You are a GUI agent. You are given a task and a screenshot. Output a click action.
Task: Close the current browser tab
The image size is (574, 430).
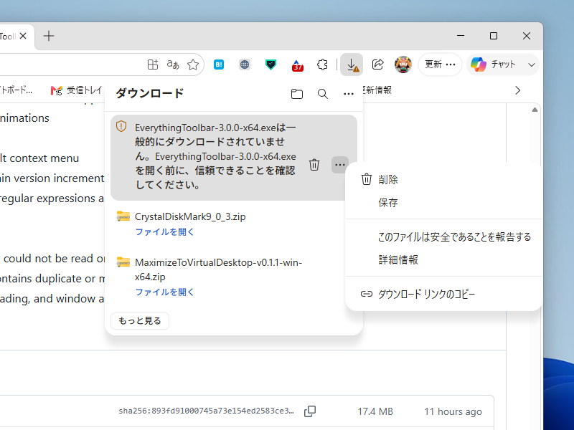23,36
